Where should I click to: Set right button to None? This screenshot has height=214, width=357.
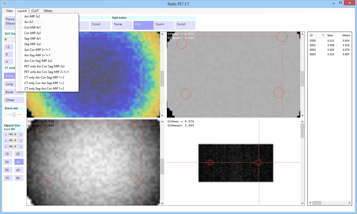[122, 25]
